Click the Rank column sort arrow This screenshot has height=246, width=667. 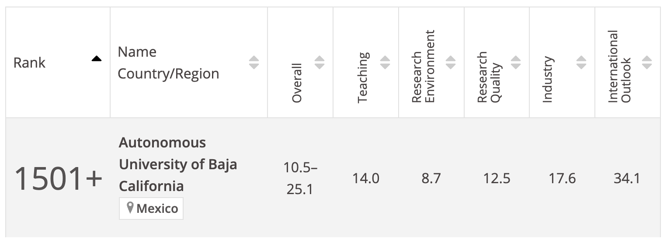[97, 59]
